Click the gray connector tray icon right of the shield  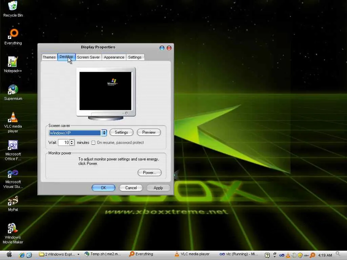(x=306, y=255)
